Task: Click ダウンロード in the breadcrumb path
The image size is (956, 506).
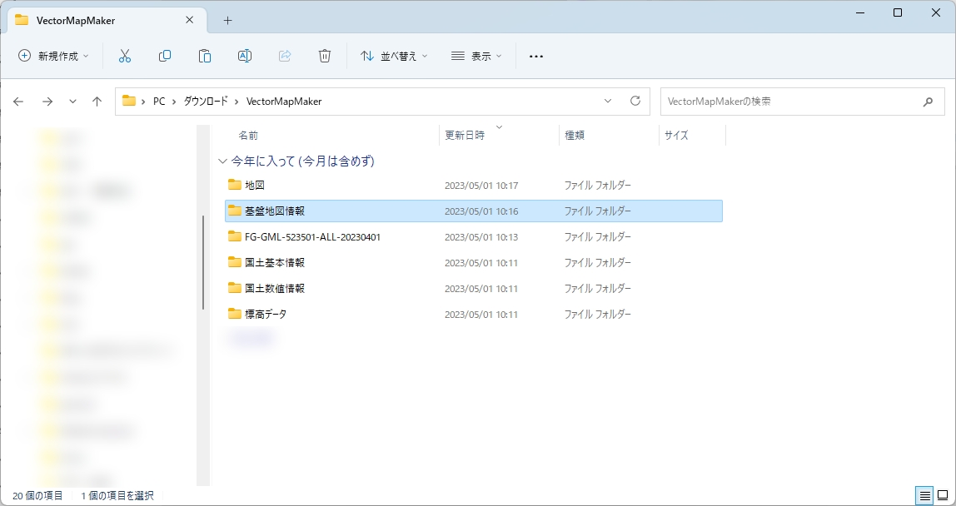Action: [x=206, y=102]
